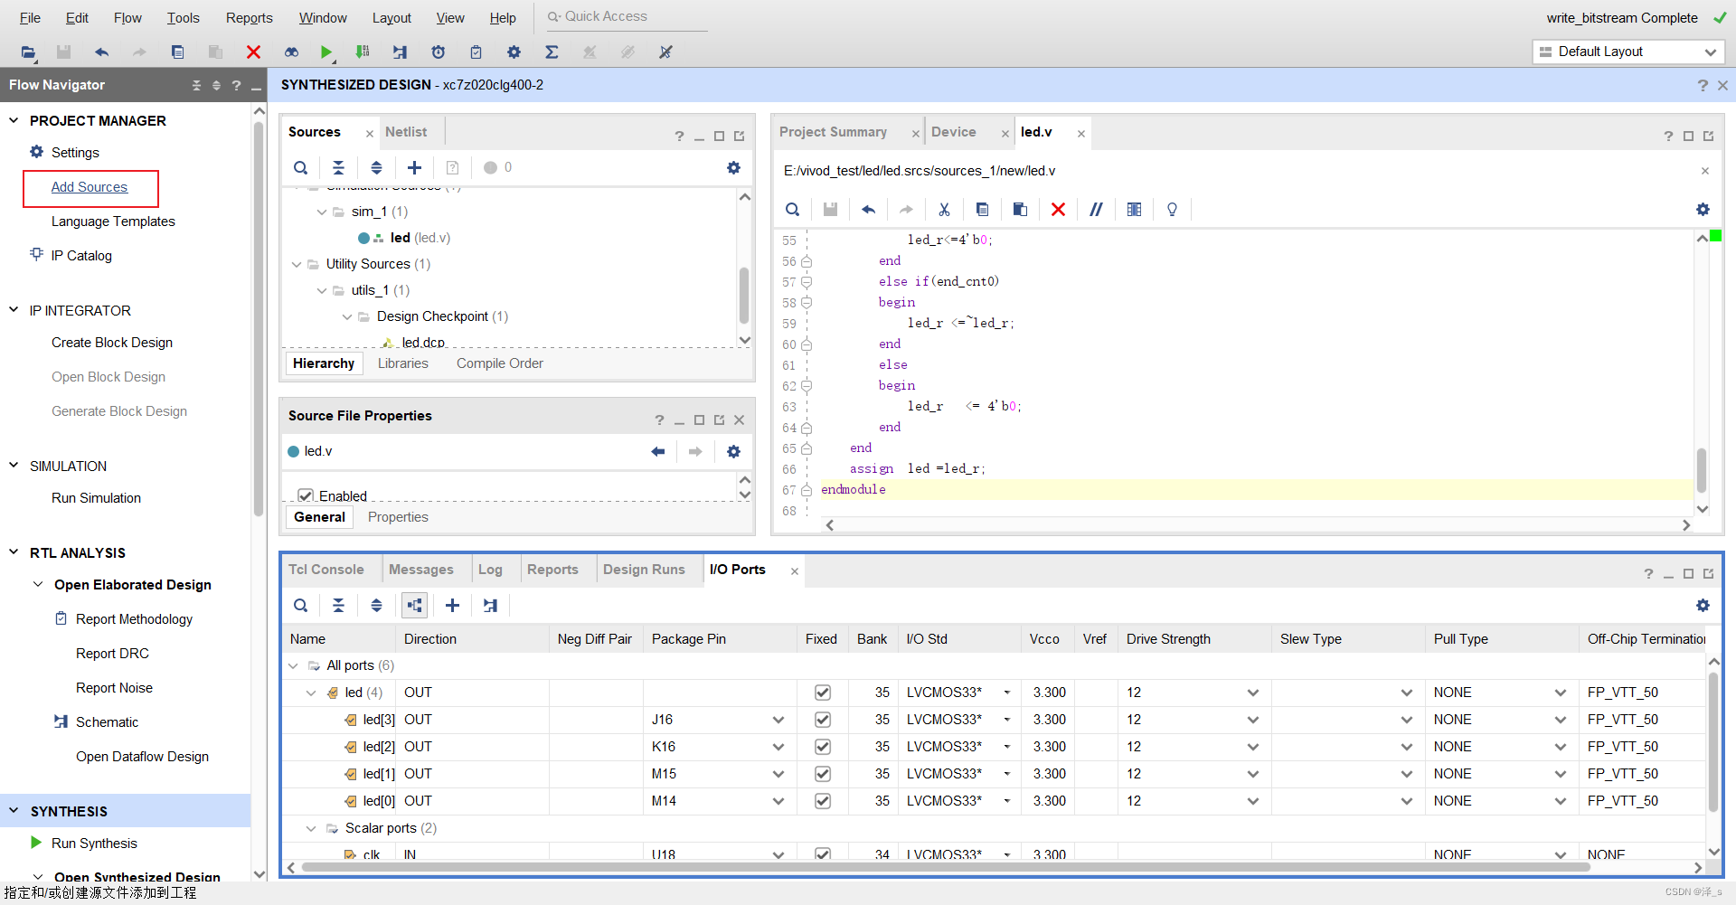Switch to Design Runs tab

point(644,570)
